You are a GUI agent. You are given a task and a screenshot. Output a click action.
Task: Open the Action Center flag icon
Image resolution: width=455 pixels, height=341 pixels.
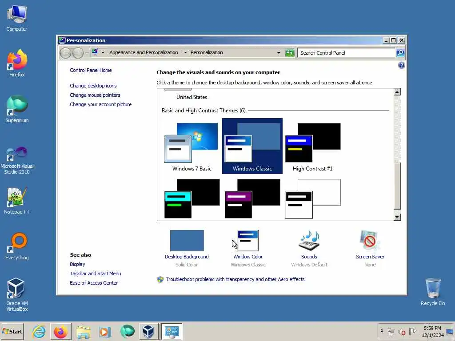coord(412,331)
